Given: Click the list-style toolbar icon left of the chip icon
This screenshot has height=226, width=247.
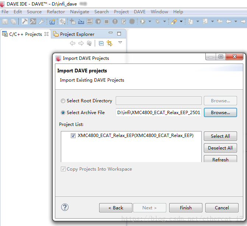Looking at the screenshot, I should point(90,21).
